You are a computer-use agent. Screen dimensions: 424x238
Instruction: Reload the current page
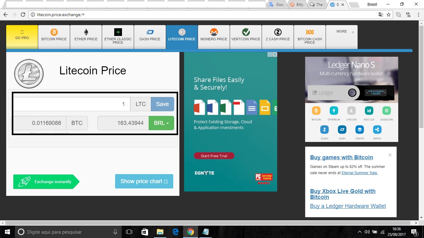tap(23, 15)
